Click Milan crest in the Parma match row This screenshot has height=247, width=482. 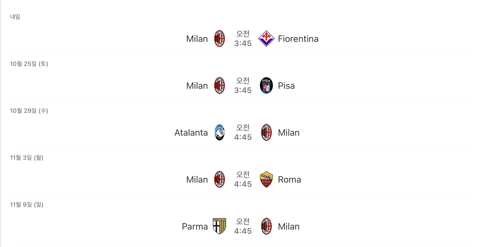[266, 226]
